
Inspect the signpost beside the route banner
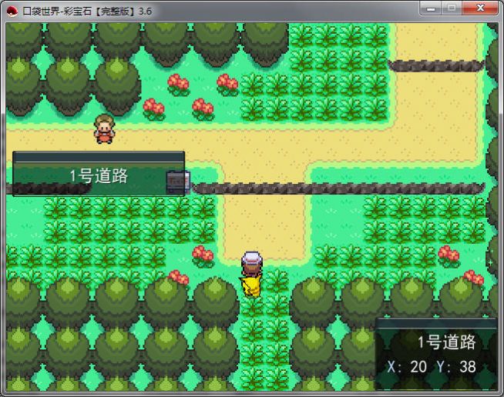pyautogui.click(x=178, y=182)
